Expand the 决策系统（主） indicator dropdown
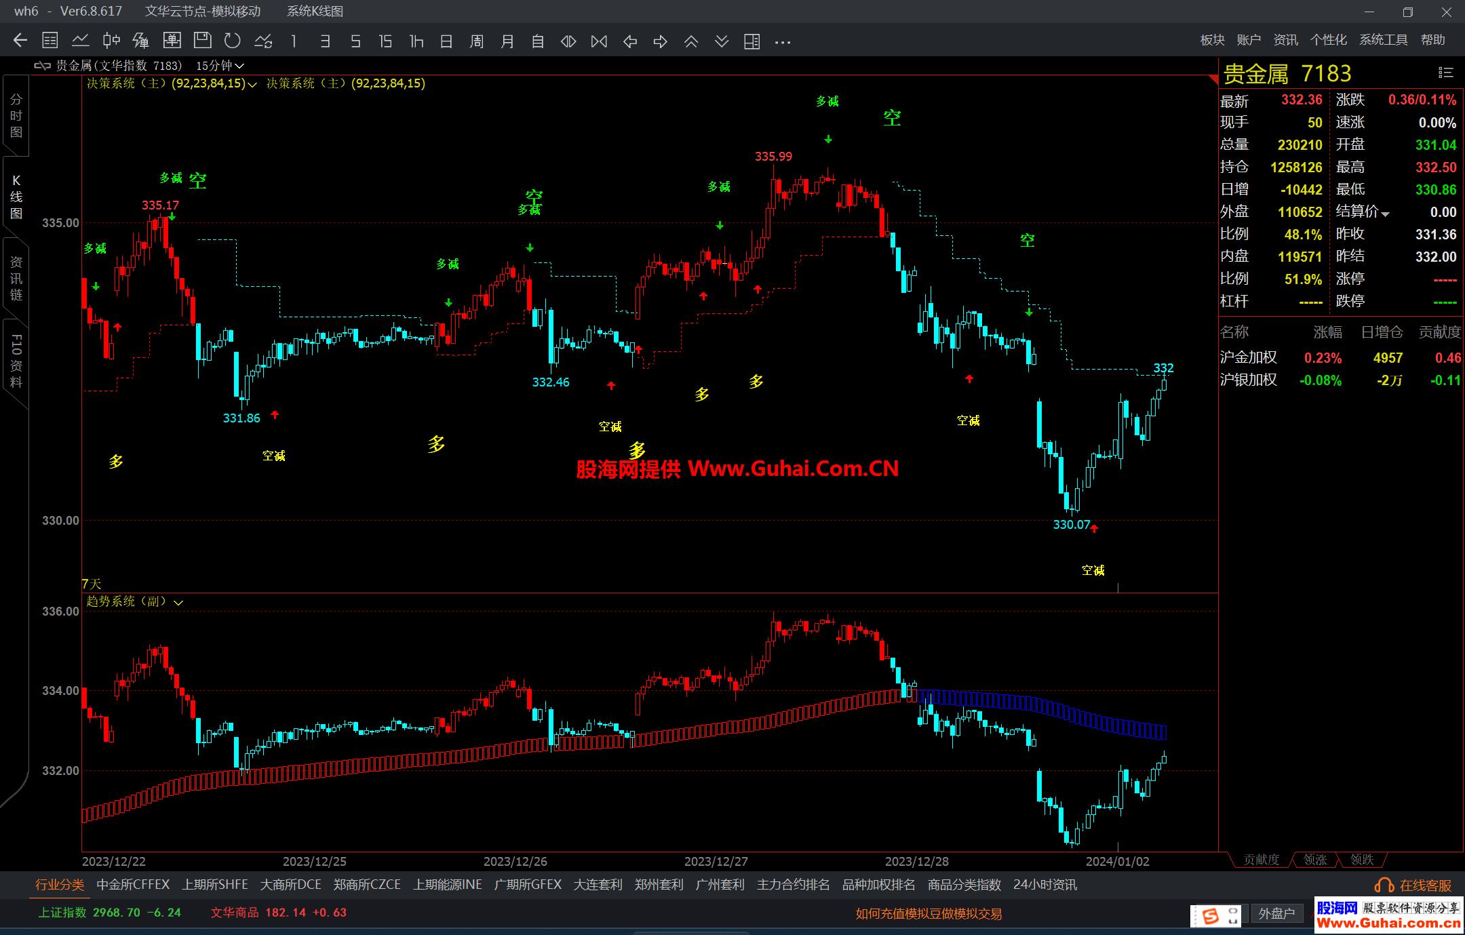Viewport: 1465px width, 935px height. coord(252,84)
